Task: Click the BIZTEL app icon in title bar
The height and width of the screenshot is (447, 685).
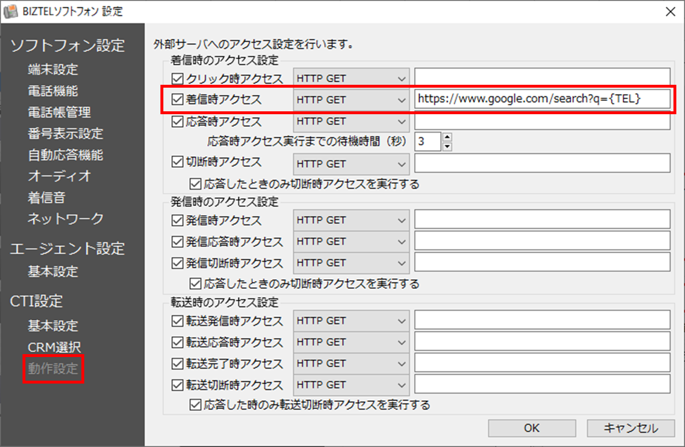Action: point(9,10)
